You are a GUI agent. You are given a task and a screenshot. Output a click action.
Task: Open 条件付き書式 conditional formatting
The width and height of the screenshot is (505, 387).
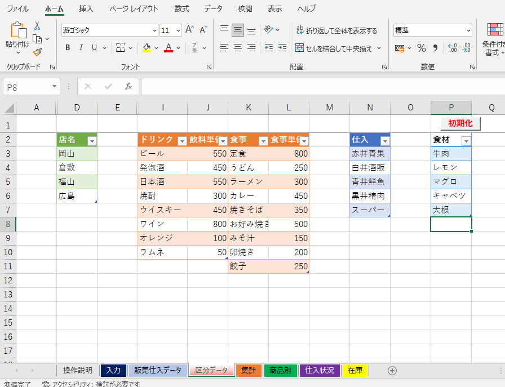point(495,39)
